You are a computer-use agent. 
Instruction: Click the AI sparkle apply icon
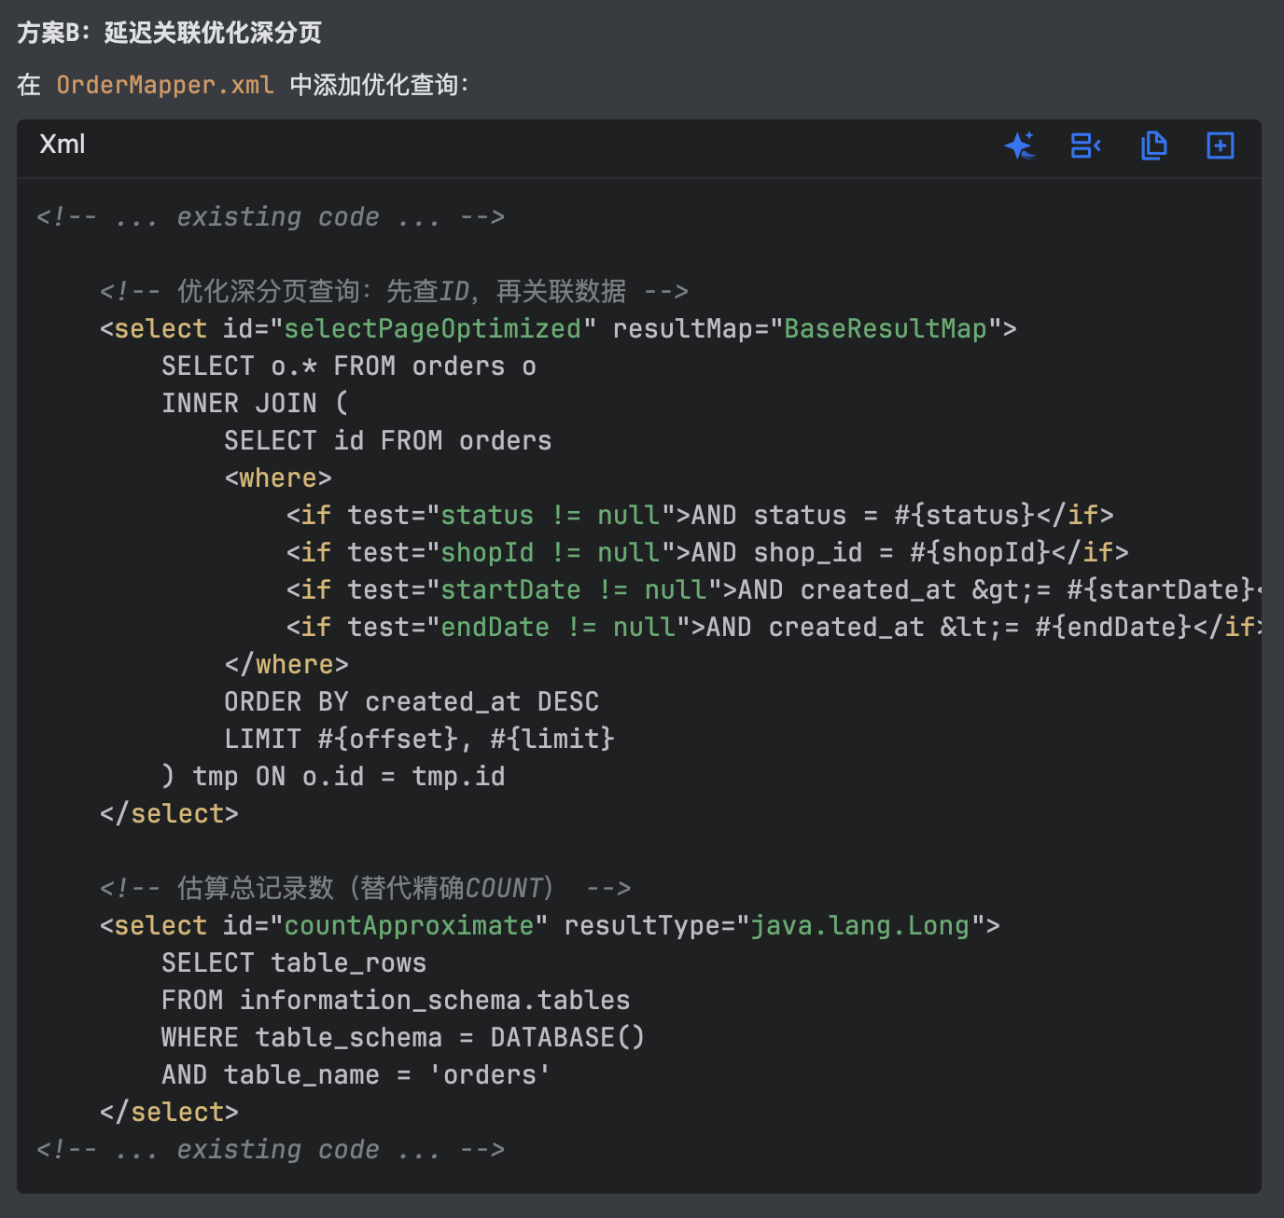click(1019, 145)
